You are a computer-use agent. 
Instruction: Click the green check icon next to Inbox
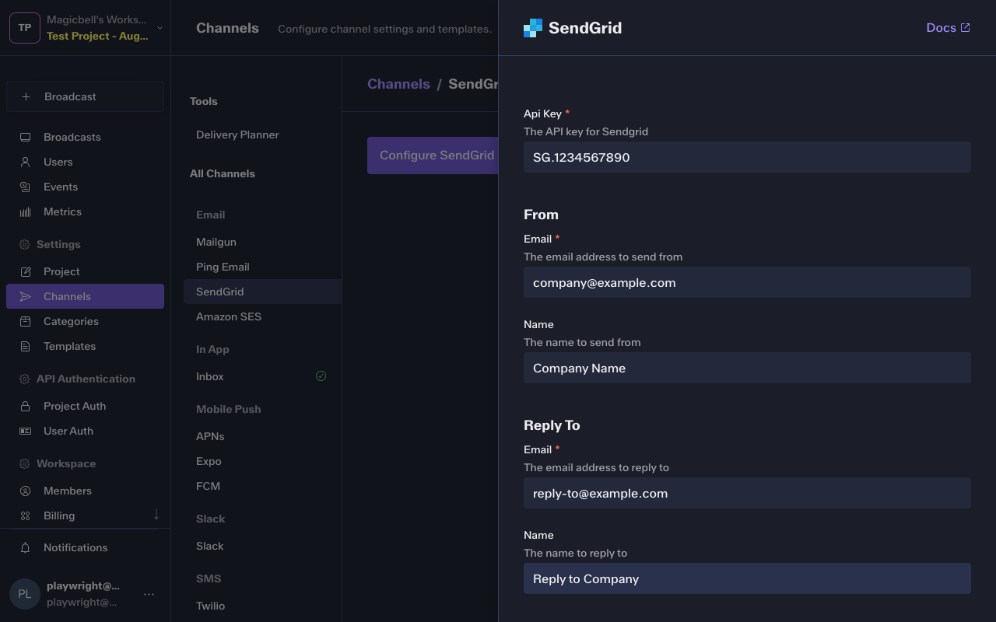pos(321,376)
